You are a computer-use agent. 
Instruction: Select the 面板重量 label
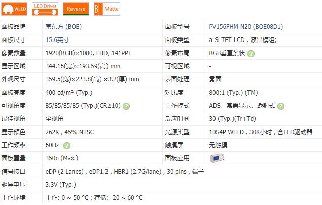point(13,158)
